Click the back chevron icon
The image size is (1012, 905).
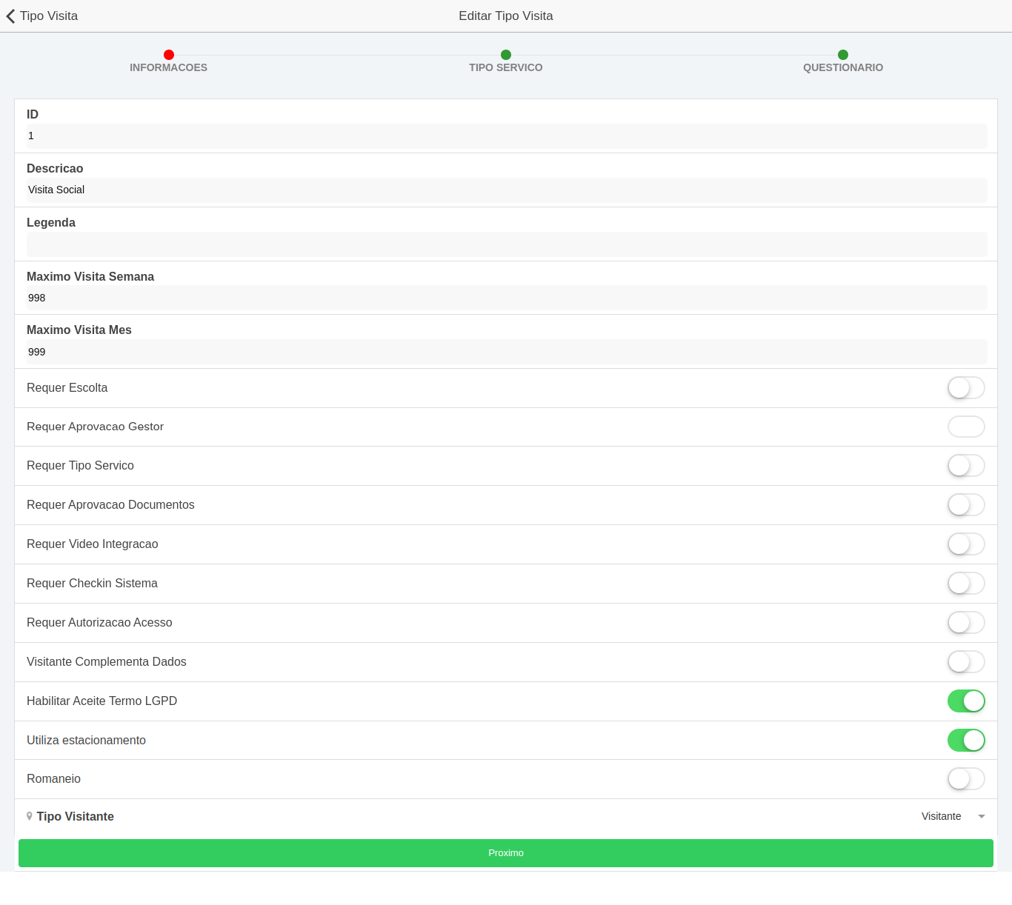(10, 16)
